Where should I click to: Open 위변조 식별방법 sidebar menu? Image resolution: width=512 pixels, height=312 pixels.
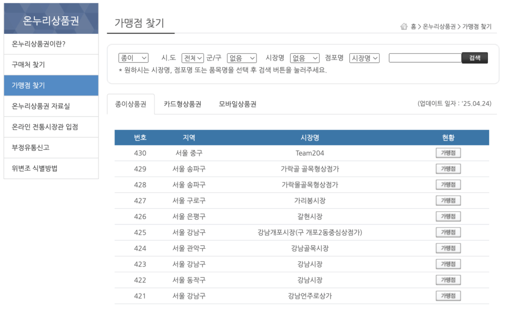[51, 168]
